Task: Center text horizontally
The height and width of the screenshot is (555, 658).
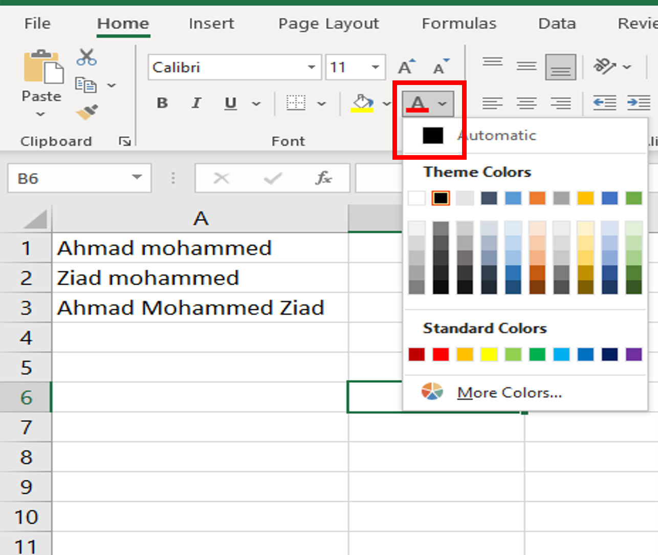Action: click(527, 103)
